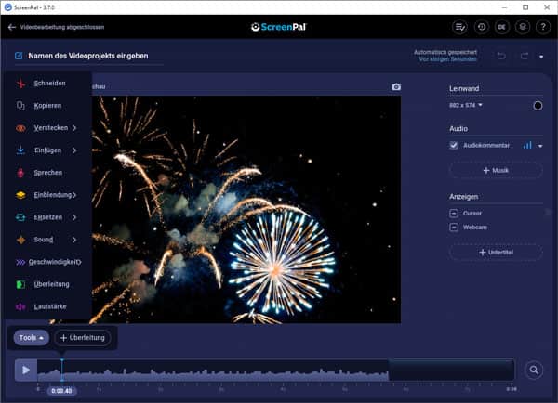Click the camera snapshot icon above preview
Image resolution: width=558 pixels, height=403 pixels.
tap(396, 87)
